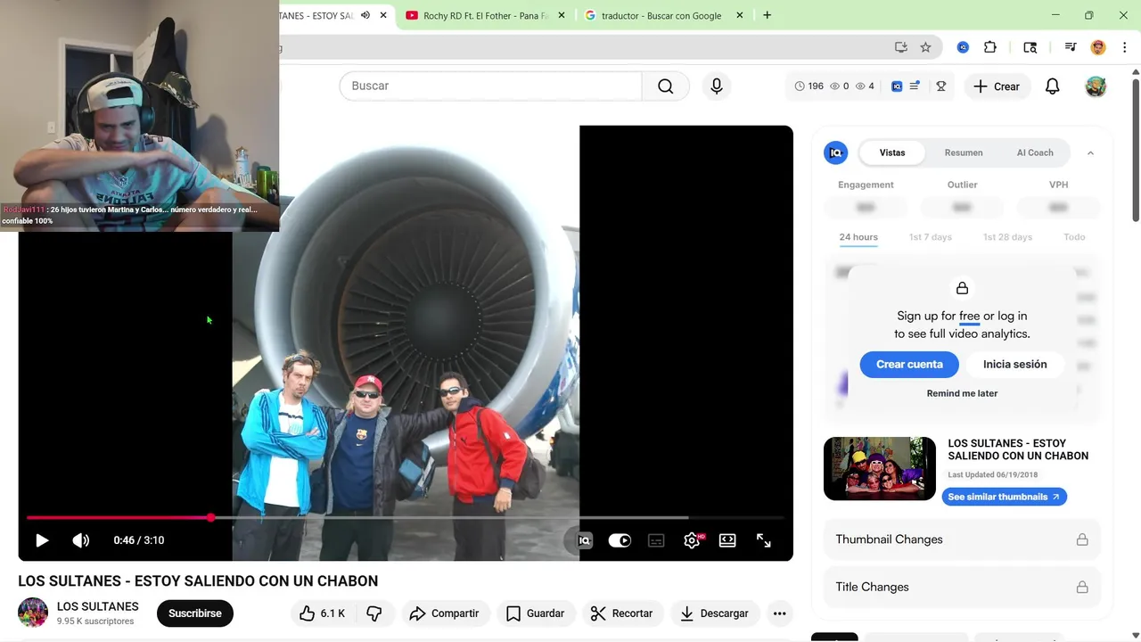This screenshot has width=1141, height=642.
Task: Bookmark this page with the star icon
Action: click(925, 47)
